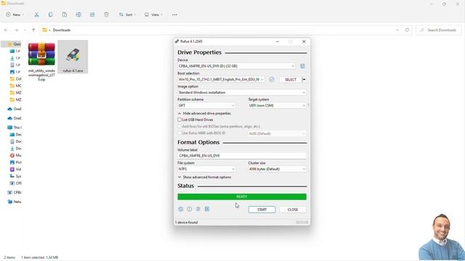Screen dimensions: 465x261
Task: Click the Share icon in Explorer toolbar
Action: 92,14
